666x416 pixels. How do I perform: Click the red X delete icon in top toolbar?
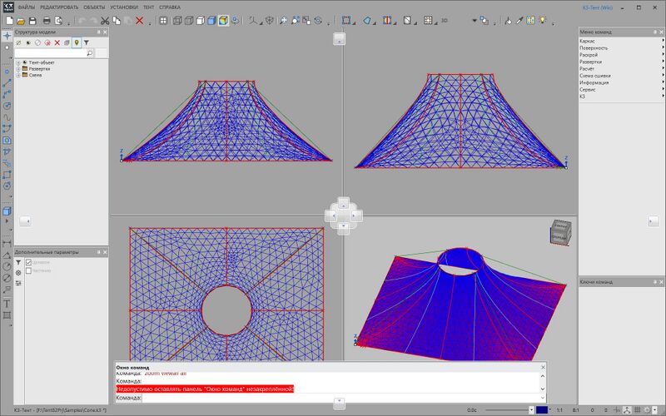[139, 20]
